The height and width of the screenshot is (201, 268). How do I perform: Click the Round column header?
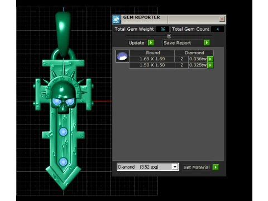tap(152, 53)
